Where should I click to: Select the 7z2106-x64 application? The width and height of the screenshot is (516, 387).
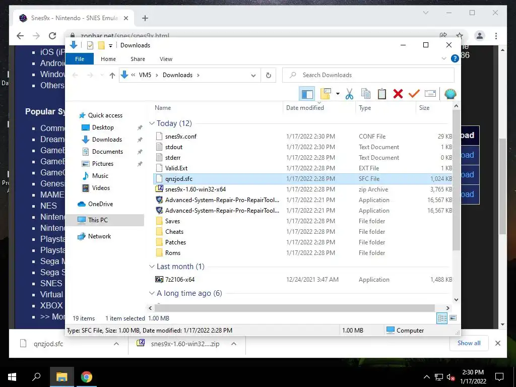click(303, 279)
